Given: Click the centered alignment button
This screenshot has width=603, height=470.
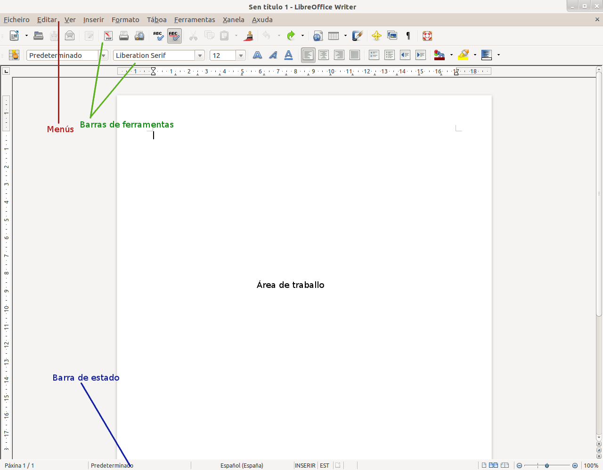Looking at the screenshot, I should [324, 56].
